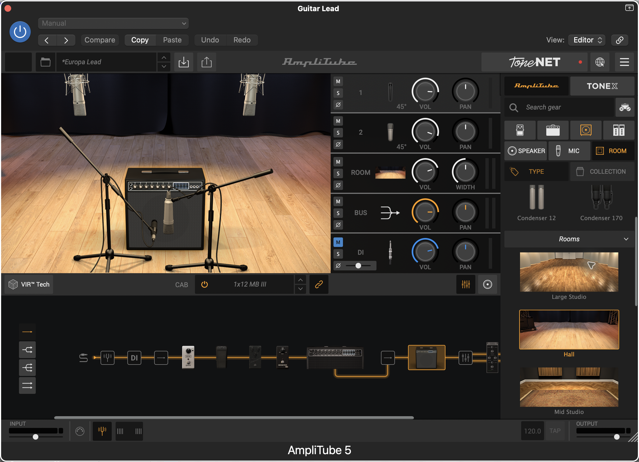Select the stomp pedal gear category icon
The height and width of the screenshot is (462, 639).
pyautogui.click(x=520, y=130)
